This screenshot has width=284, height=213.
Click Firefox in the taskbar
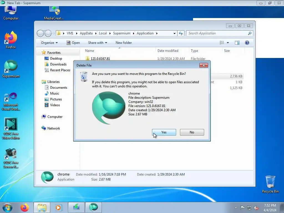coord(25,207)
